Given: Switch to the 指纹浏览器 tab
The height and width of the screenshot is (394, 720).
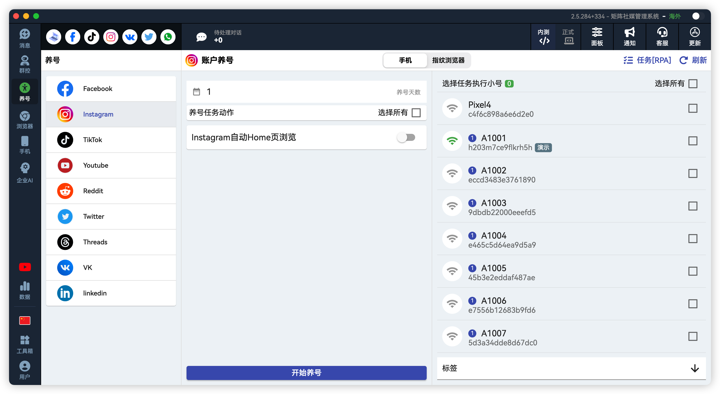Looking at the screenshot, I should tap(448, 60).
